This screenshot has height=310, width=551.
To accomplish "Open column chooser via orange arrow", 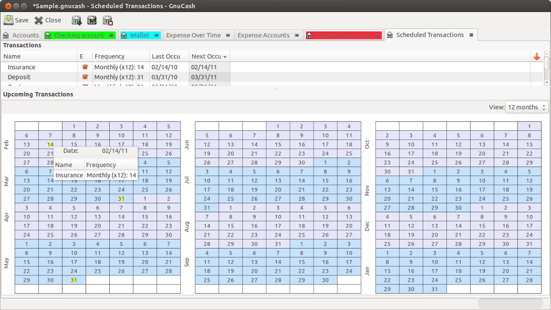I will tap(537, 56).
